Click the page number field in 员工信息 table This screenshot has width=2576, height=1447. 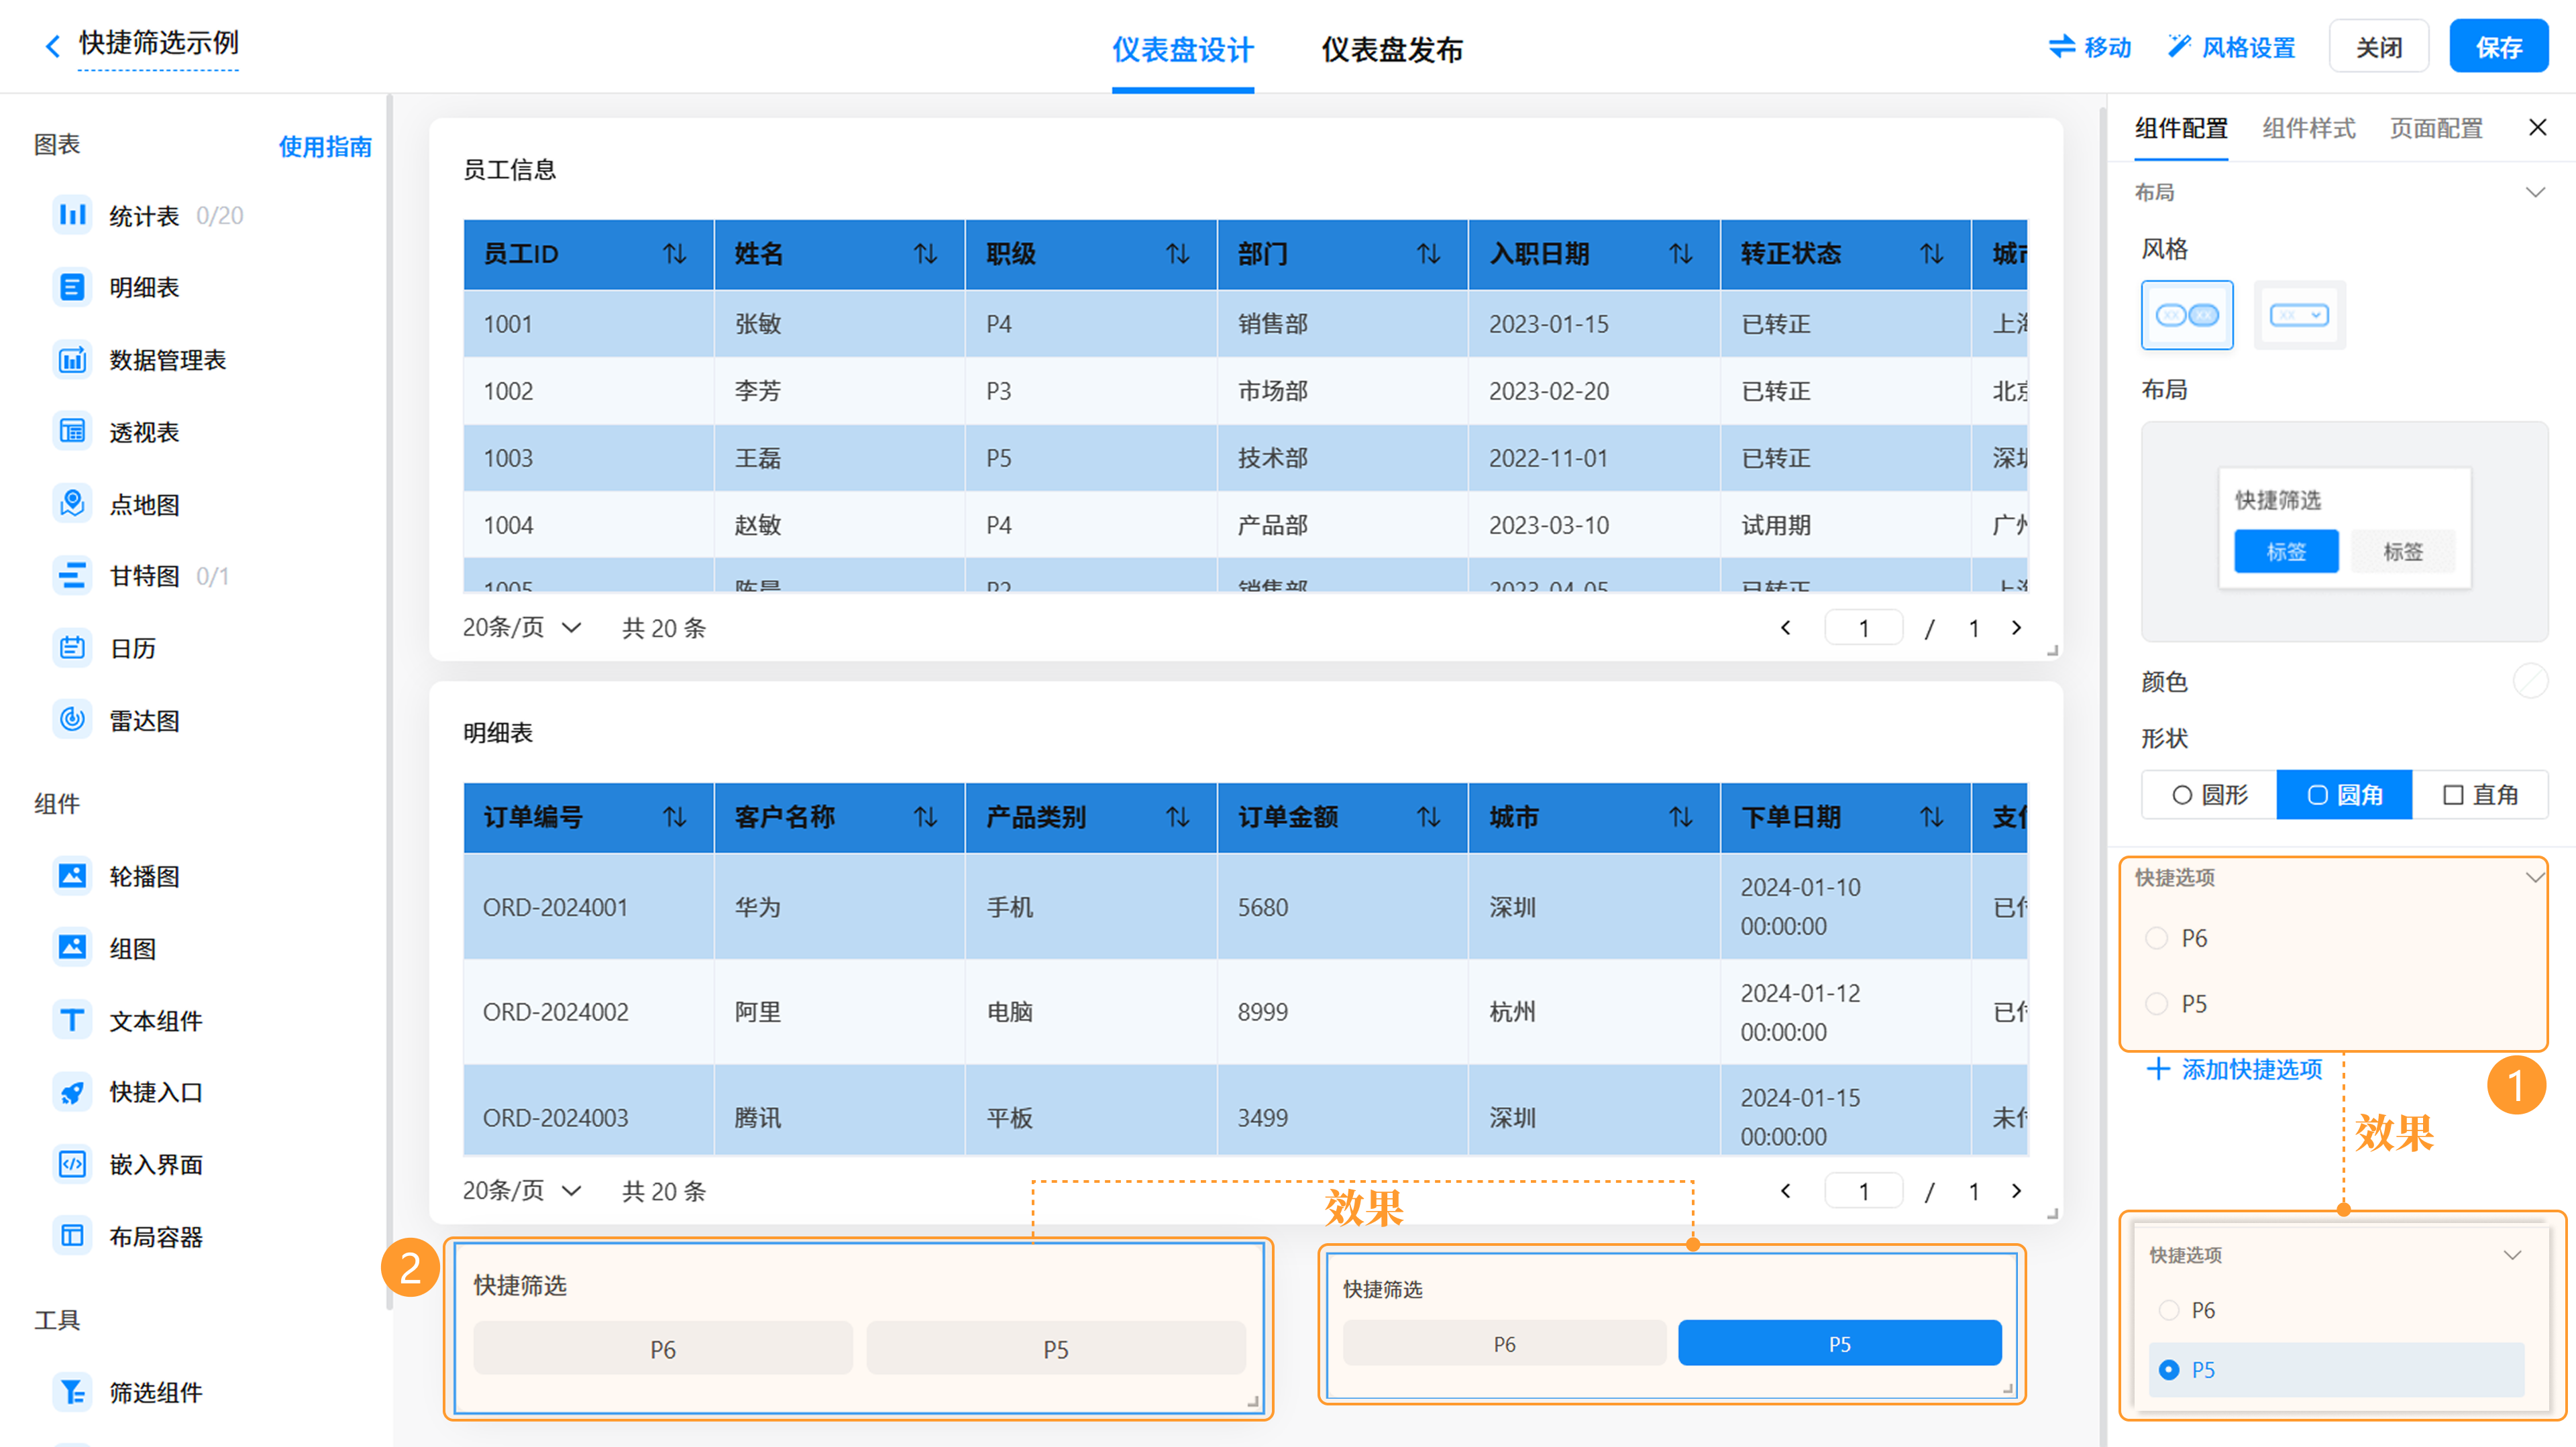point(1863,628)
